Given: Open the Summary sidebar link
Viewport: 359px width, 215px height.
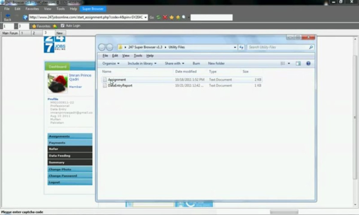Looking at the screenshot, I should [70, 162].
